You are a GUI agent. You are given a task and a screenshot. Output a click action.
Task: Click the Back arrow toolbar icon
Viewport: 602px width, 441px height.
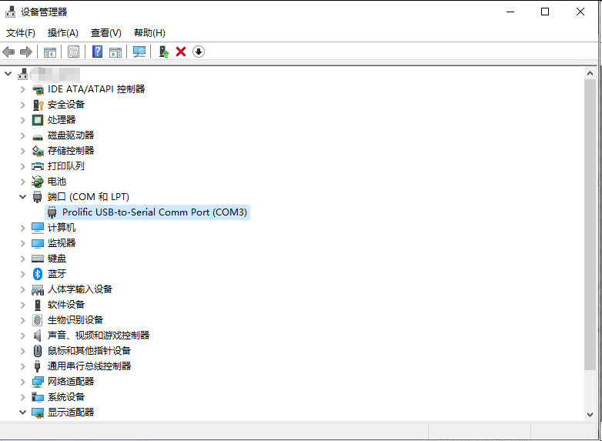(8, 52)
